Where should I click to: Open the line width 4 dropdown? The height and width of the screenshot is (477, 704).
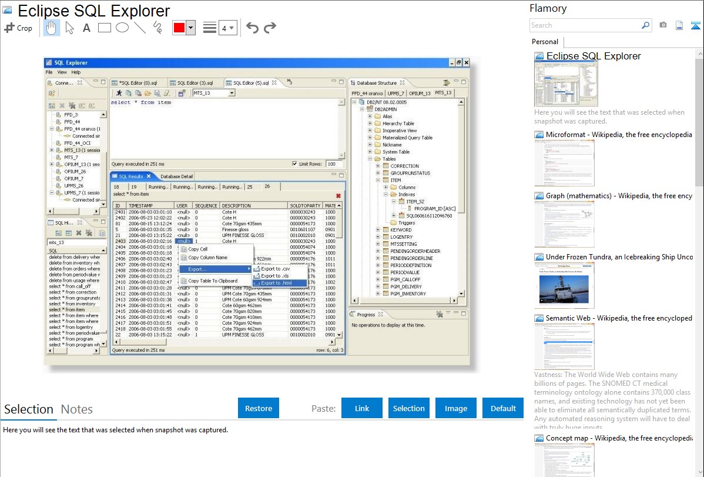click(227, 28)
